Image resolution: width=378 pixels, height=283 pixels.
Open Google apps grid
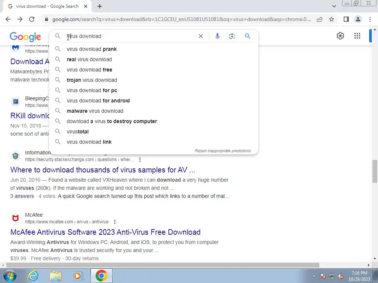click(357, 36)
